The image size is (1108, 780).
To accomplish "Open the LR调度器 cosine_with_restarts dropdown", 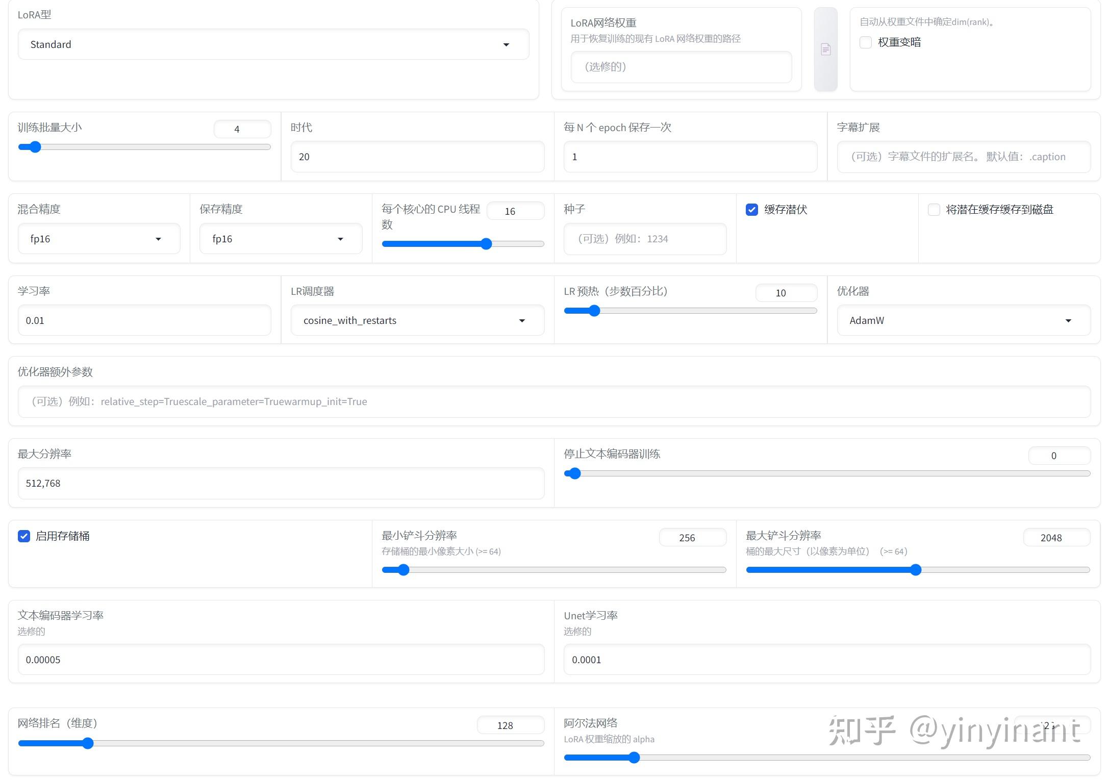I will click(417, 320).
